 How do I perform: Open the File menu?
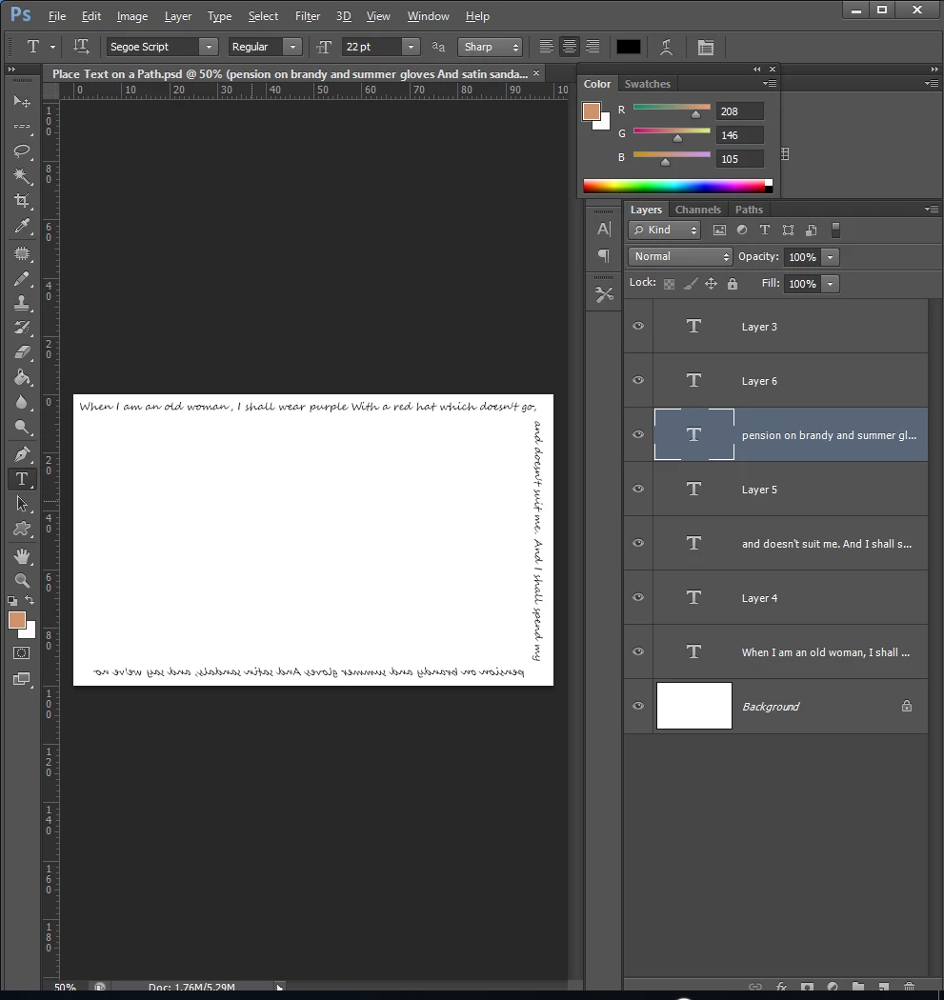pyautogui.click(x=57, y=16)
